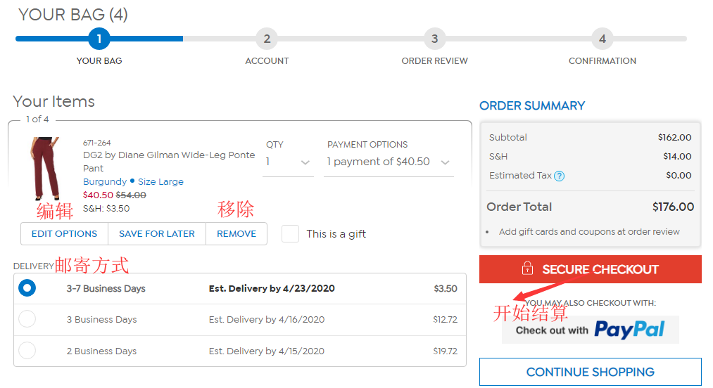
Task: Click step 2 Account circle
Action: click(x=267, y=39)
